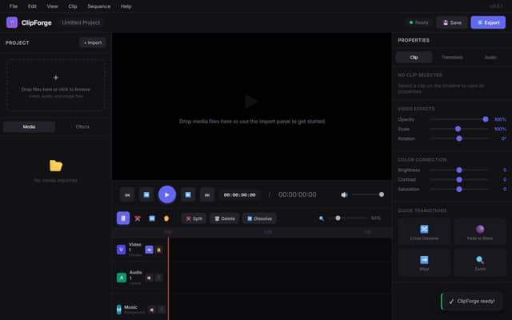Click the plus icon in the drop zone
This screenshot has width=512, height=320.
tap(56, 78)
